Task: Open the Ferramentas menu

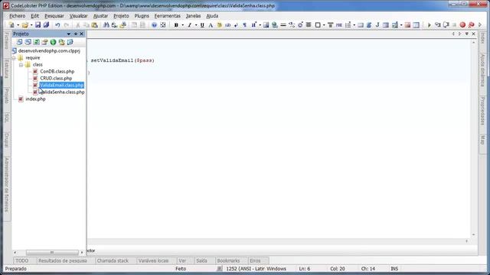Action: [x=167, y=15]
